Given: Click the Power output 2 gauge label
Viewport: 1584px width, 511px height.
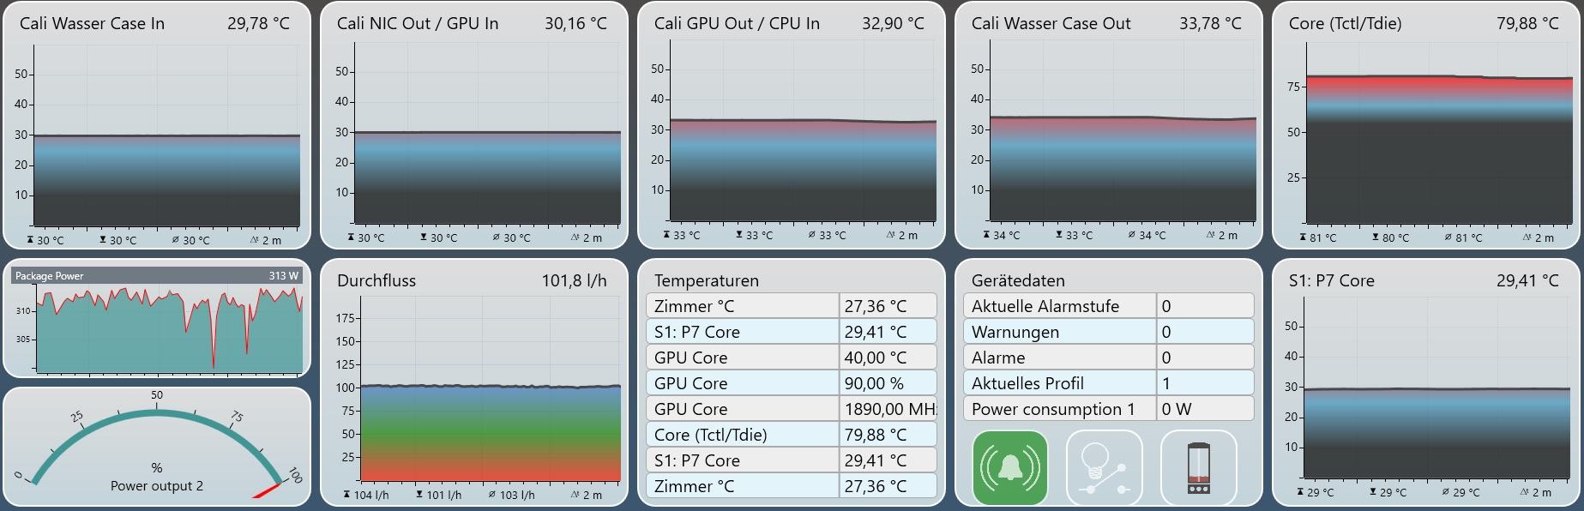Looking at the screenshot, I should coord(157,486).
